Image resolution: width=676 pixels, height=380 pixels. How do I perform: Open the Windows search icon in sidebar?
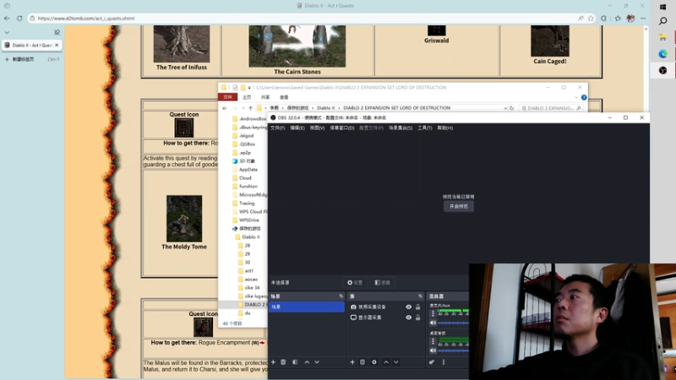click(663, 21)
